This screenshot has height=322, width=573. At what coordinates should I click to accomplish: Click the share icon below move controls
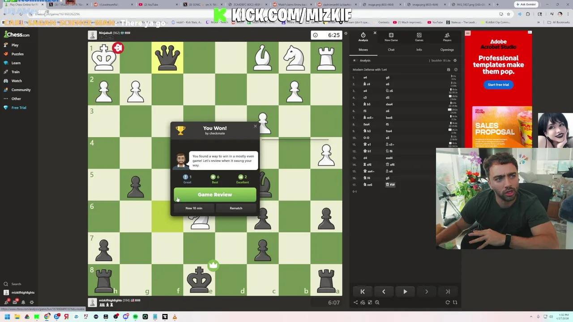tap(355, 302)
